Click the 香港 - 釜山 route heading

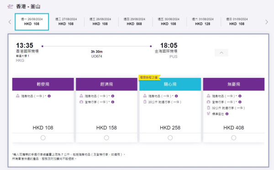tap(28, 6)
